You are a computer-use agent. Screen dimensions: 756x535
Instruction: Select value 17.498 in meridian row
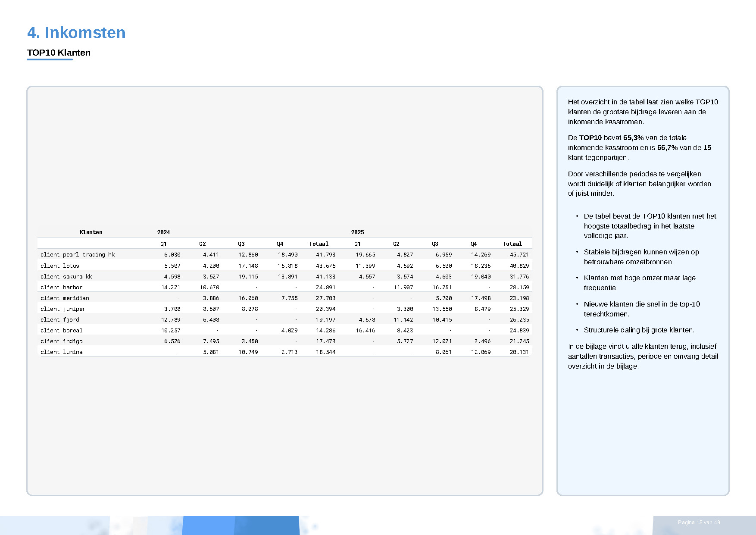[481, 298]
